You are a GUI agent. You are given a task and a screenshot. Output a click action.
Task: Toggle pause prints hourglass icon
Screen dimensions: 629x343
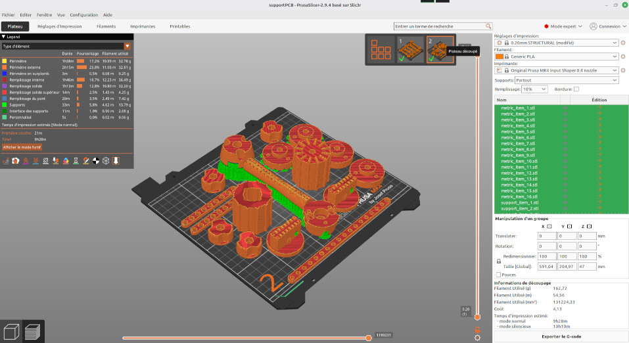76,161
